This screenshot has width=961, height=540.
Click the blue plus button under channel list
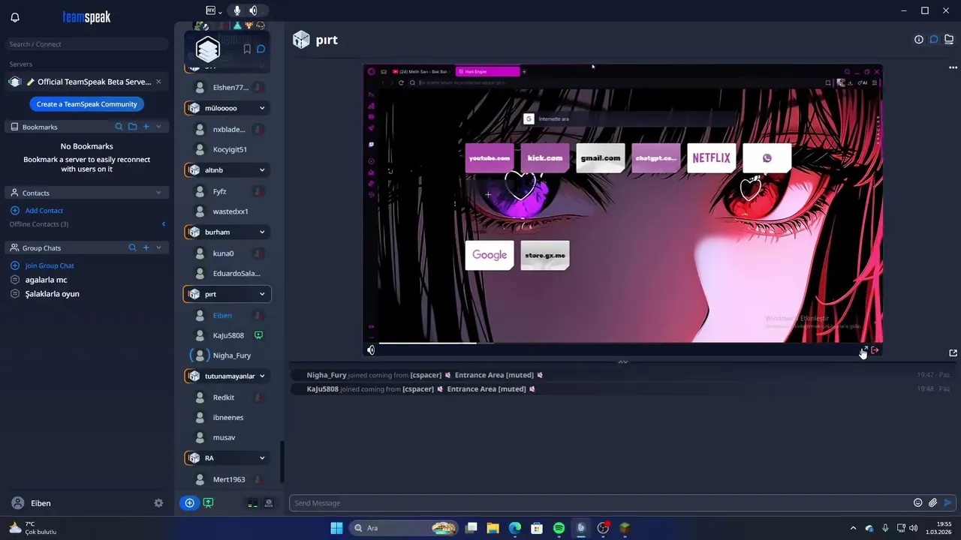tap(189, 503)
